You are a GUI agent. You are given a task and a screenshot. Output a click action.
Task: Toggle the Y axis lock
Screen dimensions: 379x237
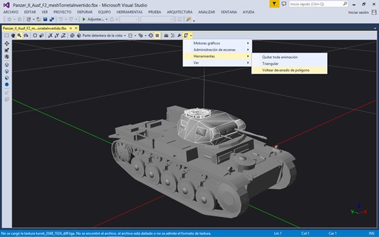57,36
